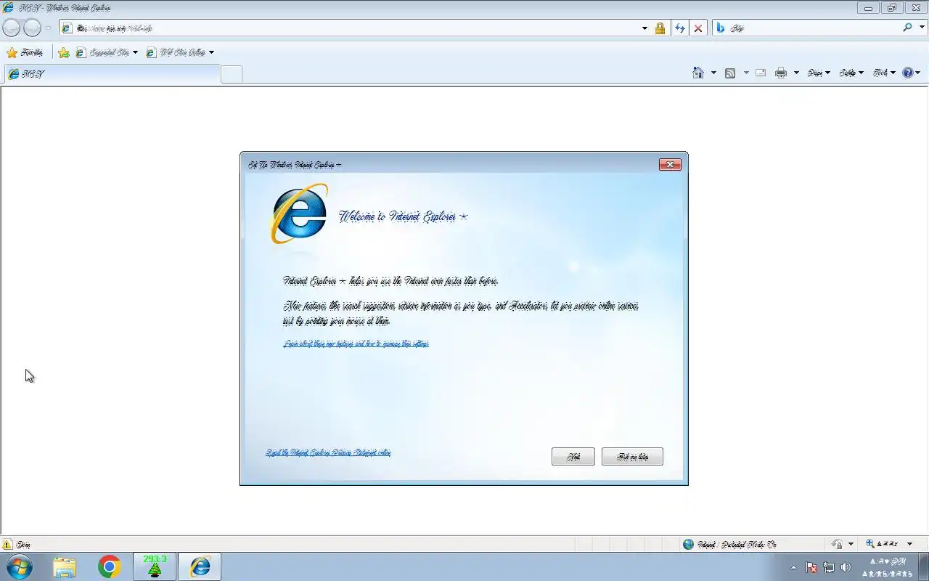Image resolution: width=929 pixels, height=581 pixels.
Task: Click the RSS Feeds icon
Action: (730, 73)
